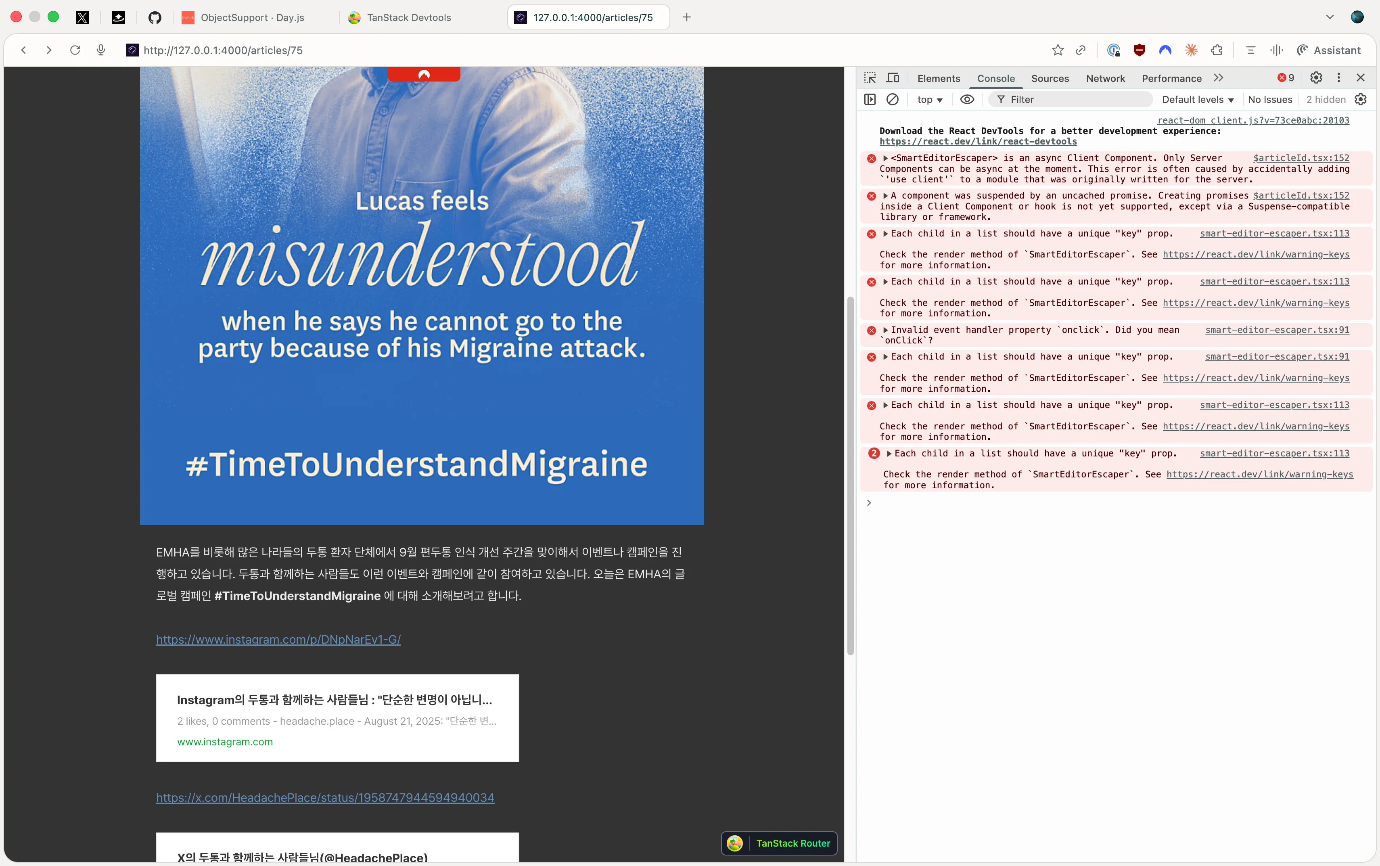The width and height of the screenshot is (1380, 866).
Task: Switch to the Network tab
Action: coord(1105,78)
